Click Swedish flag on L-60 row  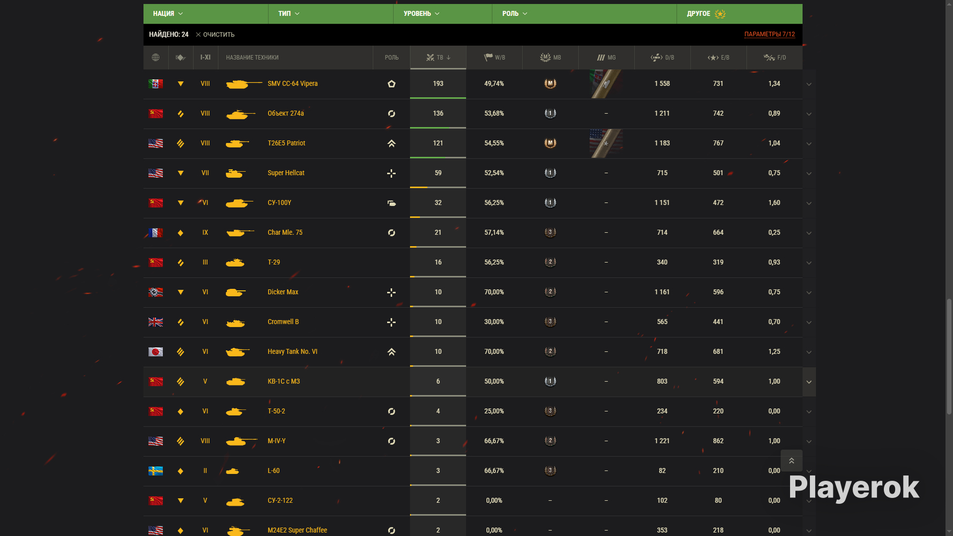coord(155,471)
